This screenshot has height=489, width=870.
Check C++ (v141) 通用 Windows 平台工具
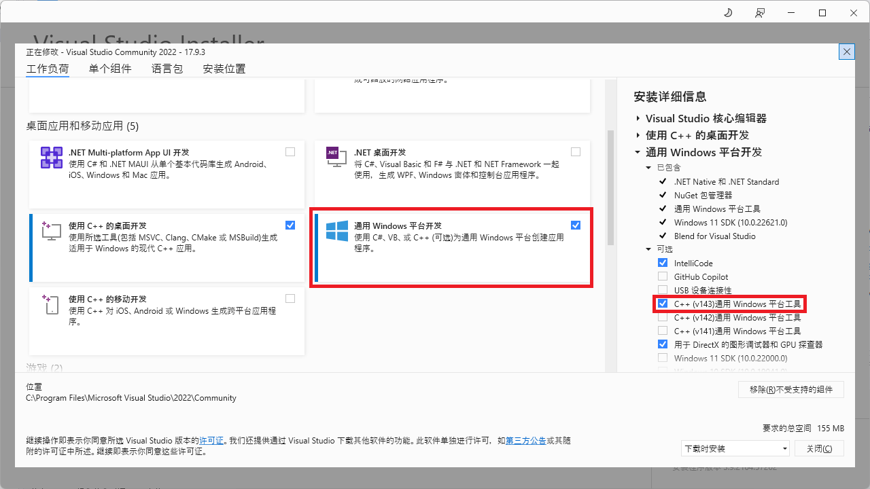pyautogui.click(x=663, y=331)
